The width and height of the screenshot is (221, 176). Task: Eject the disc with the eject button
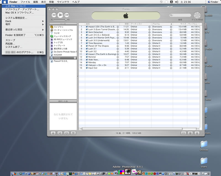click(197, 133)
